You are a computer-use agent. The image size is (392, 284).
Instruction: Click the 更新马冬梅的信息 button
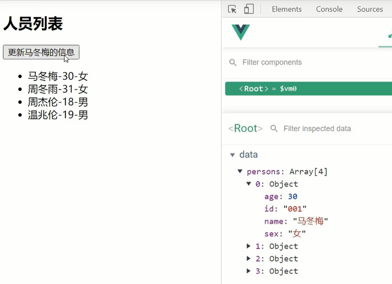click(41, 52)
